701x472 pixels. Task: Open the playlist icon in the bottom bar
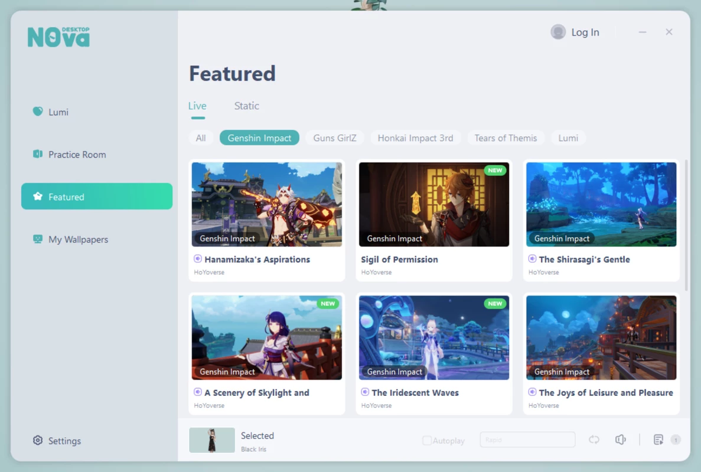(x=658, y=440)
